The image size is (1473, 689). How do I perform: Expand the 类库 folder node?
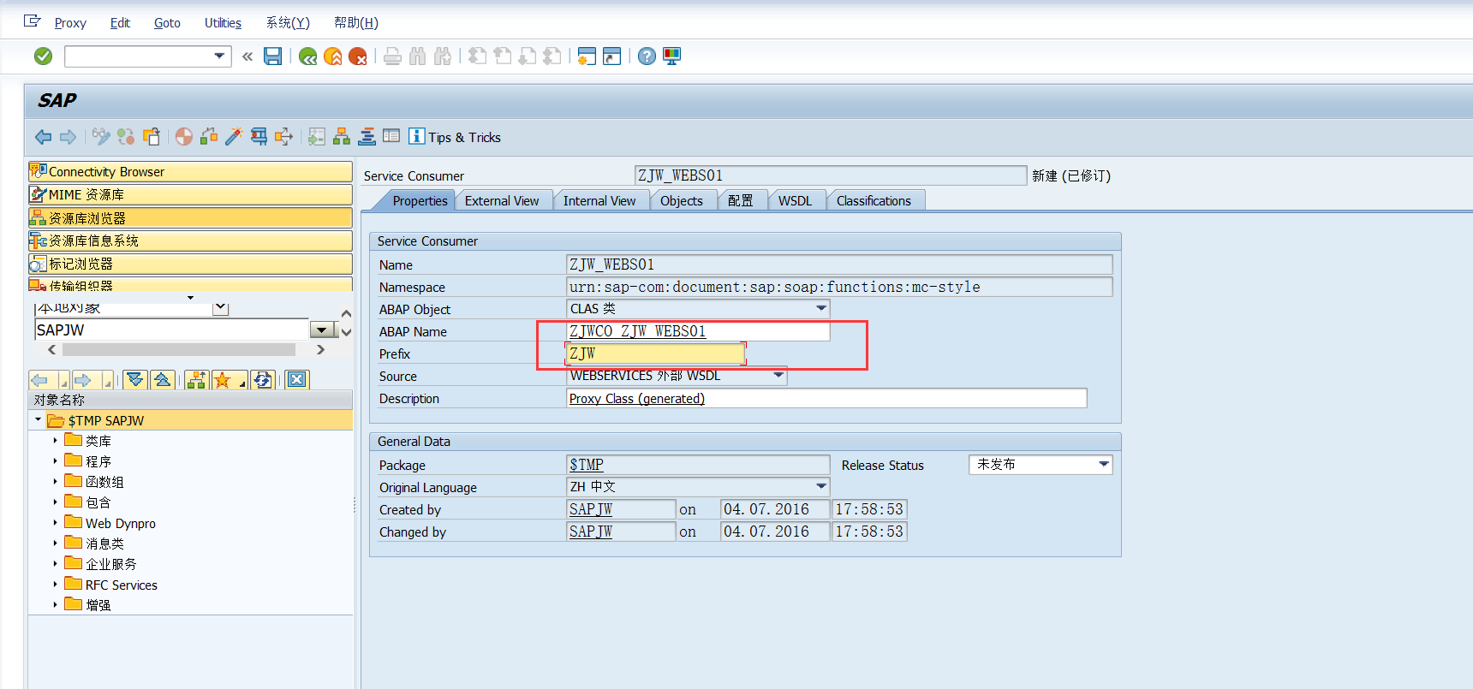56,441
